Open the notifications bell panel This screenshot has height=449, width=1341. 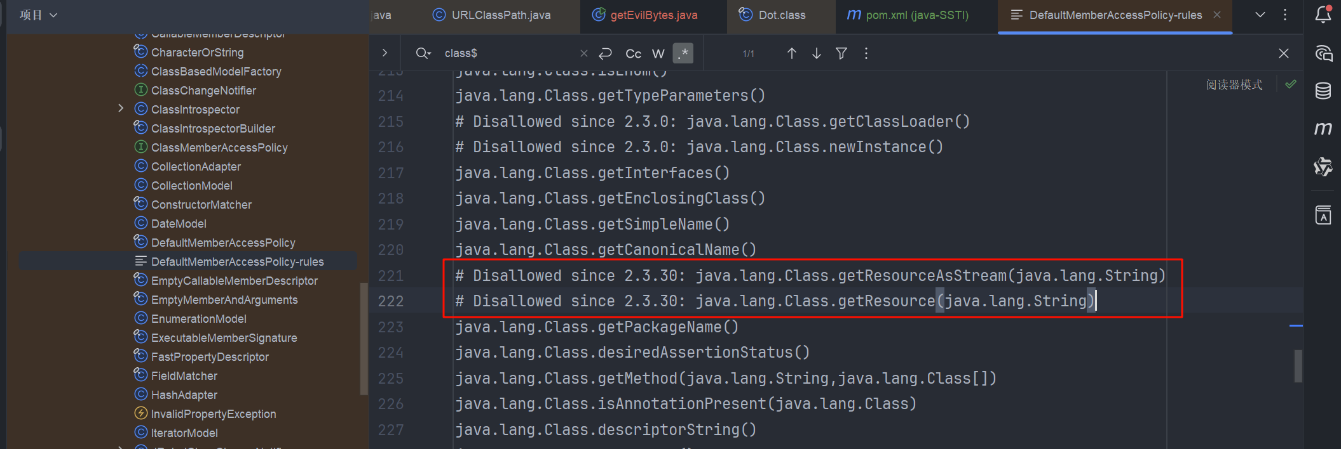[x=1323, y=14]
